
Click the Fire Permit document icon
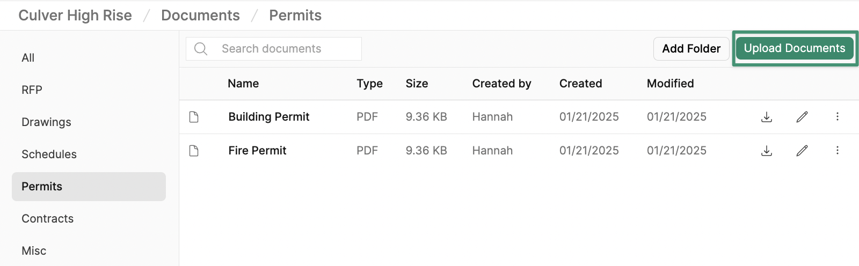(194, 151)
